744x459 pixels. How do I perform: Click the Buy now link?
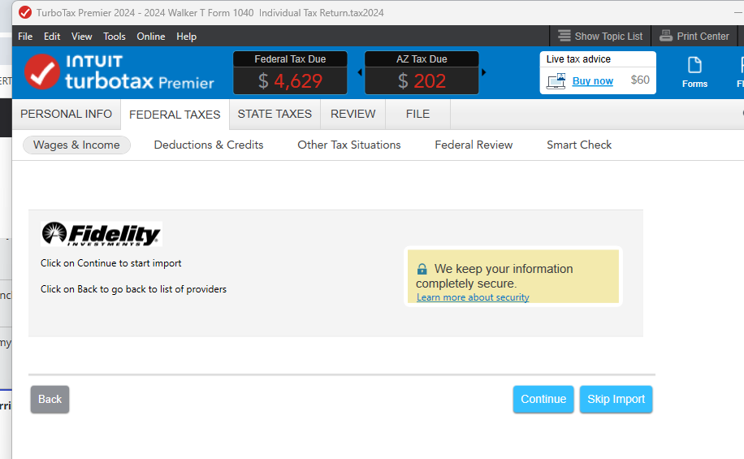pos(593,81)
